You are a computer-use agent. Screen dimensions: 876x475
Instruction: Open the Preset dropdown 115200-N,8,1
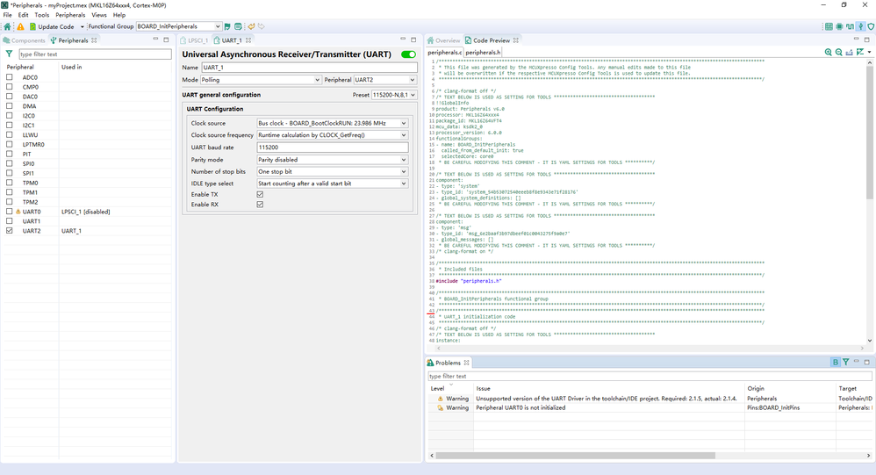tap(394, 95)
